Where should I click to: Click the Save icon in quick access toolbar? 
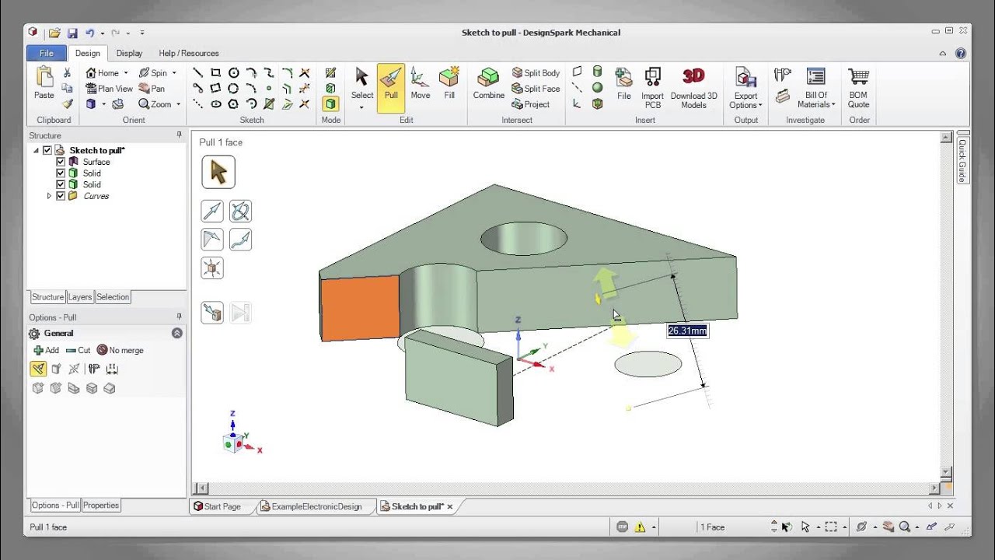[72, 33]
